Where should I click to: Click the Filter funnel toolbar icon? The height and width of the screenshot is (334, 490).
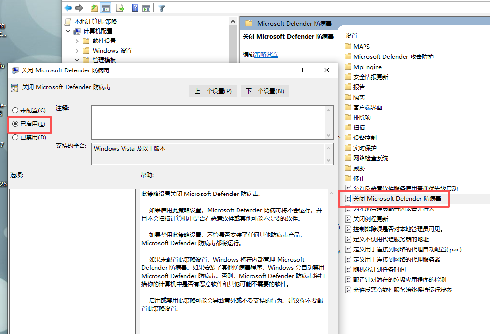(x=161, y=8)
